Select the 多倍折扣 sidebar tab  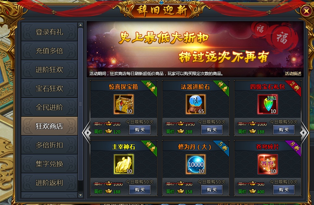tap(49, 145)
